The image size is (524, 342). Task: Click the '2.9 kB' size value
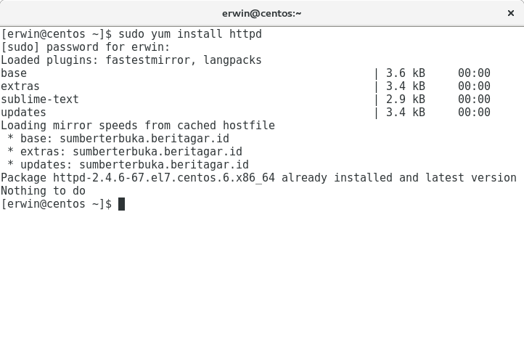(x=406, y=99)
